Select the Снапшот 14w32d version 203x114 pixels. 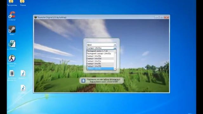coord(100,59)
